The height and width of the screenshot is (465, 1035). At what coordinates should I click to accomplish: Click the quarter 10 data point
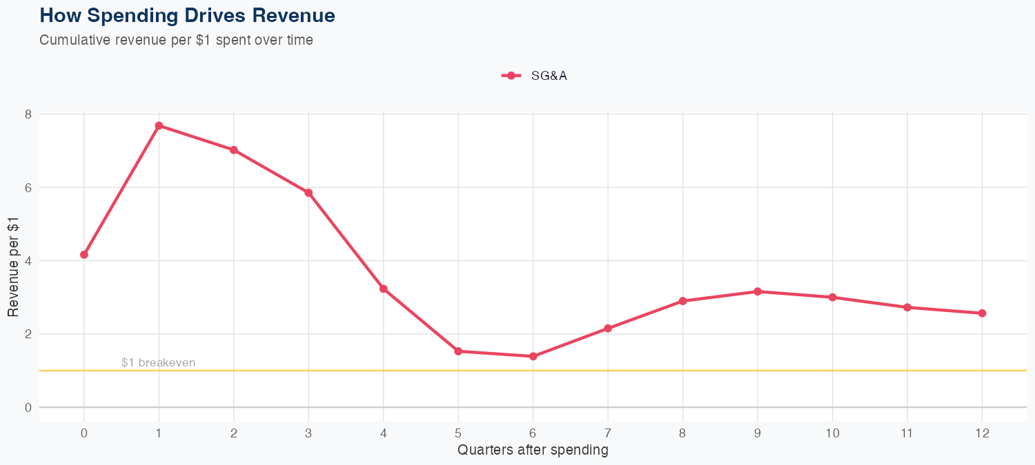833,298
